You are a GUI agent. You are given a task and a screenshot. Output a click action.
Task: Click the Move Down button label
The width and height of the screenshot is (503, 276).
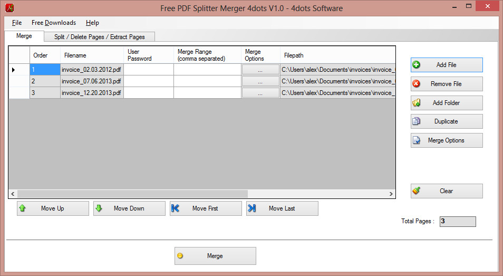(x=129, y=208)
